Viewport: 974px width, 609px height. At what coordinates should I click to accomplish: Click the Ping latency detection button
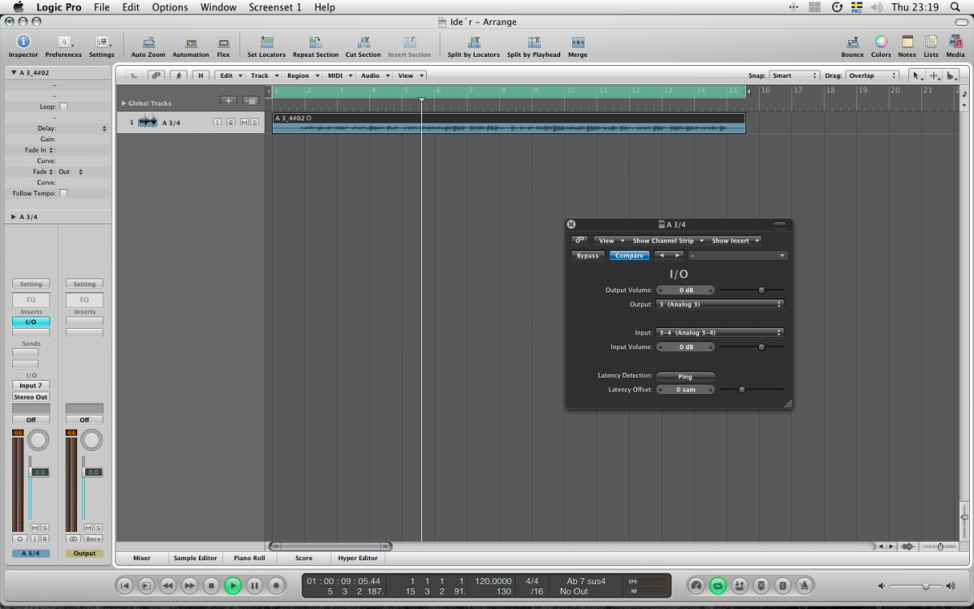click(x=685, y=377)
